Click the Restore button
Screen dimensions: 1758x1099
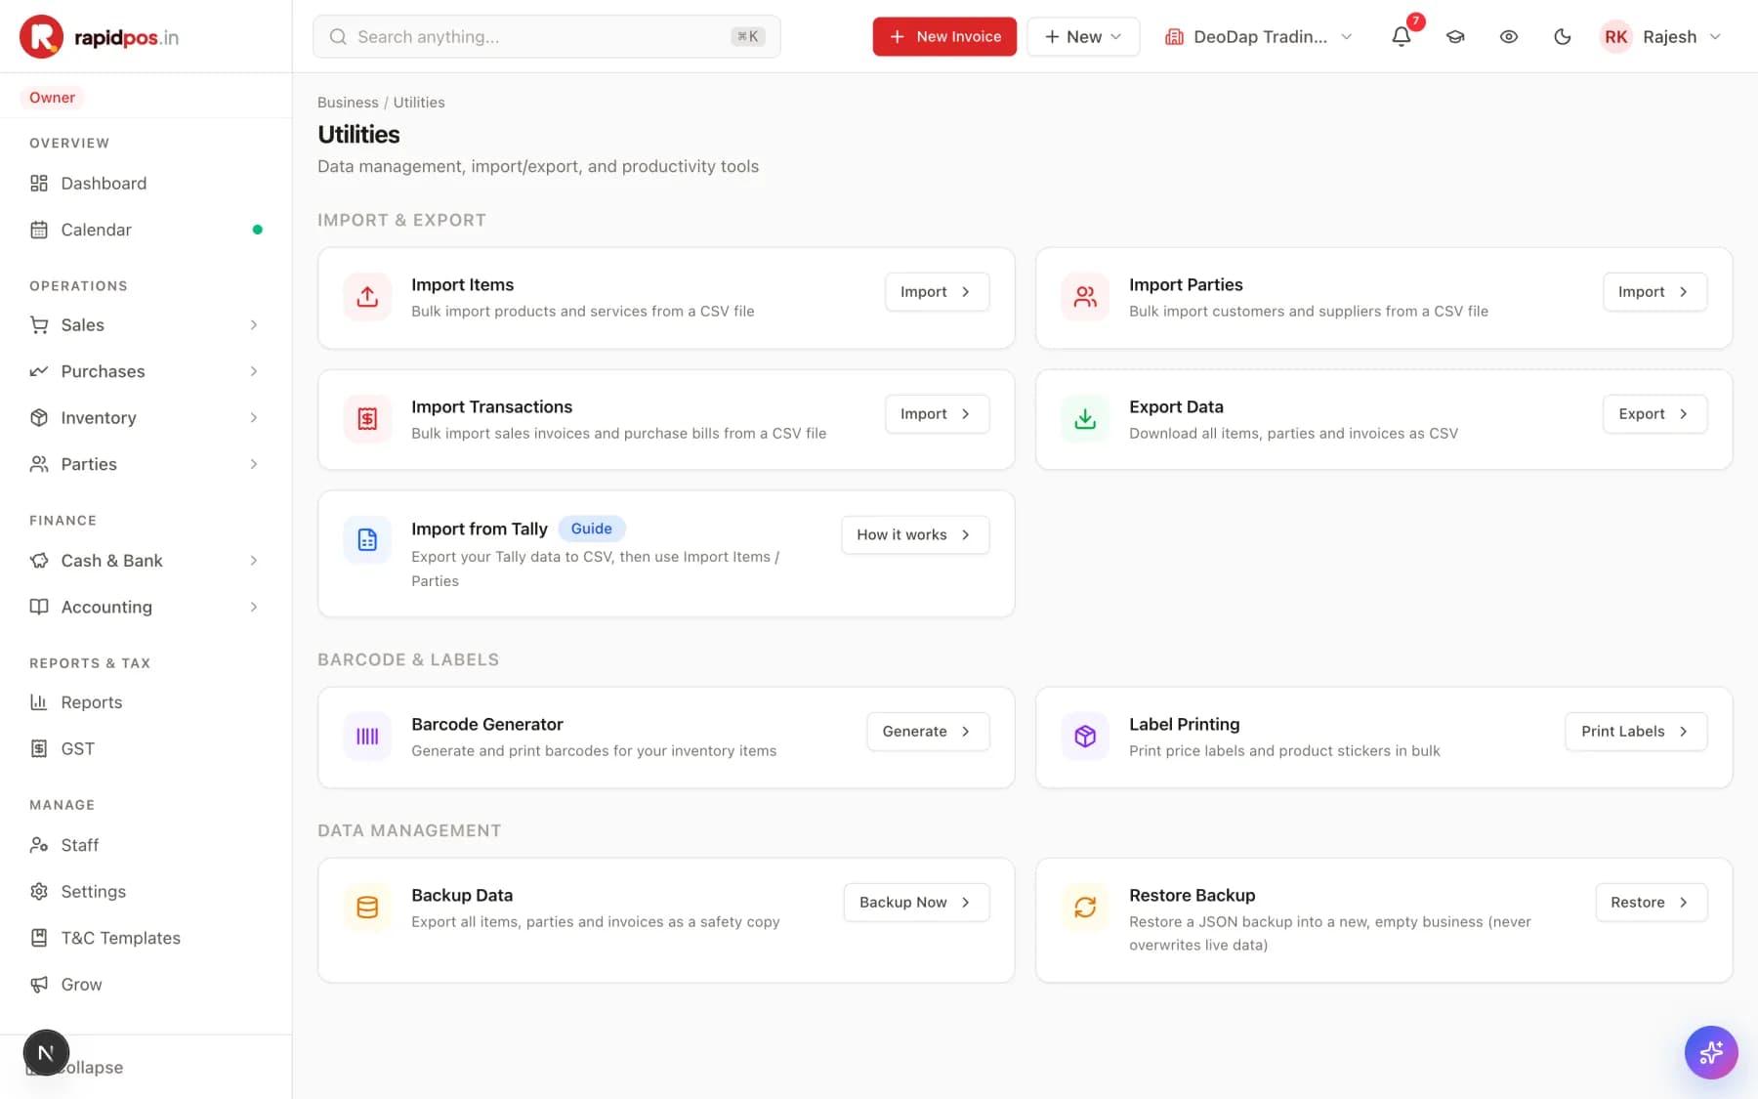tap(1652, 903)
